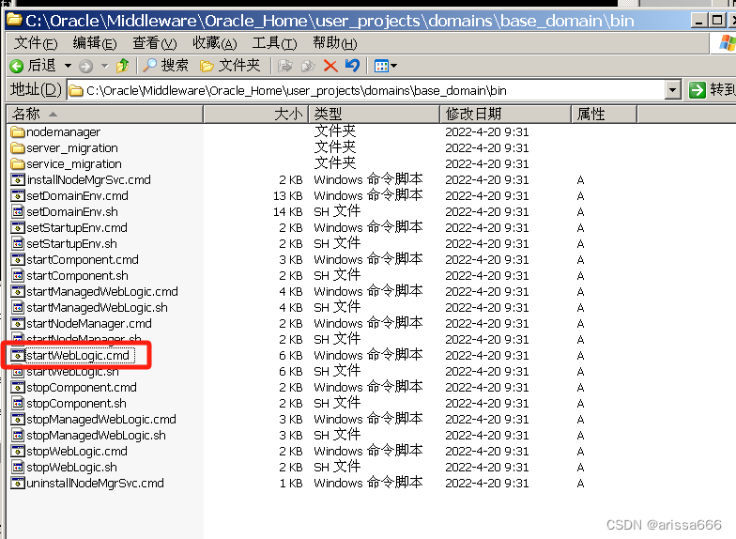This screenshot has height=539, width=736.
Task: Select installNodeMgrSvc.cmd file icon
Action: pos(17,180)
